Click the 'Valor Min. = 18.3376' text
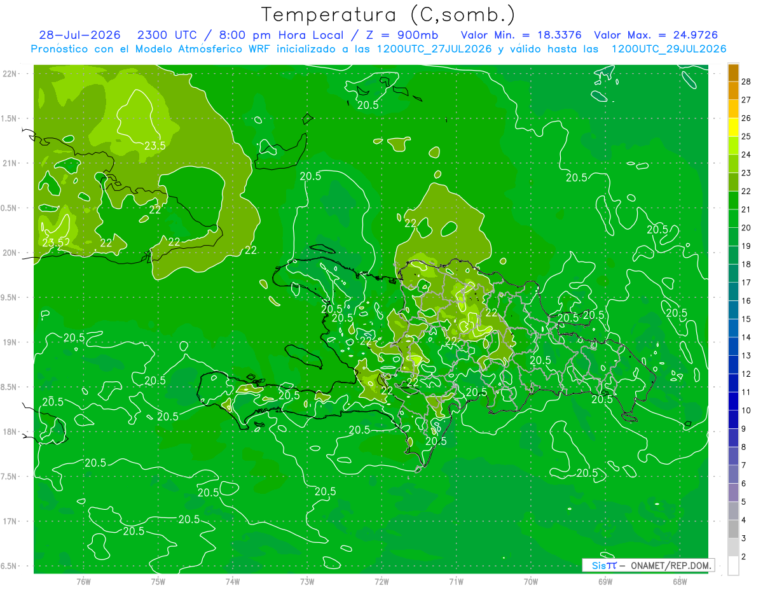This screenshot has height=590, width=763. (x=521, y=35)
